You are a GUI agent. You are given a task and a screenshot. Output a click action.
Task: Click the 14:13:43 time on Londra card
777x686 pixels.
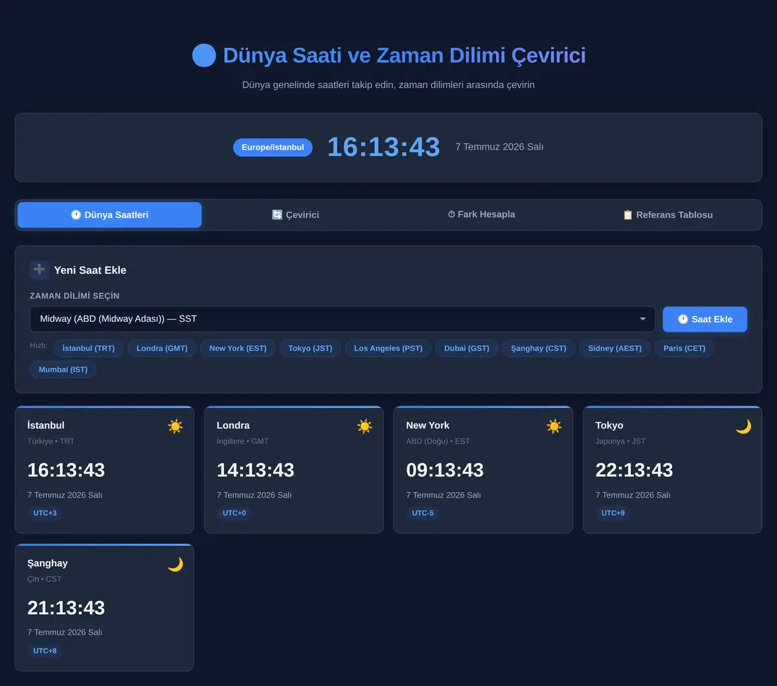click(255, 470)
